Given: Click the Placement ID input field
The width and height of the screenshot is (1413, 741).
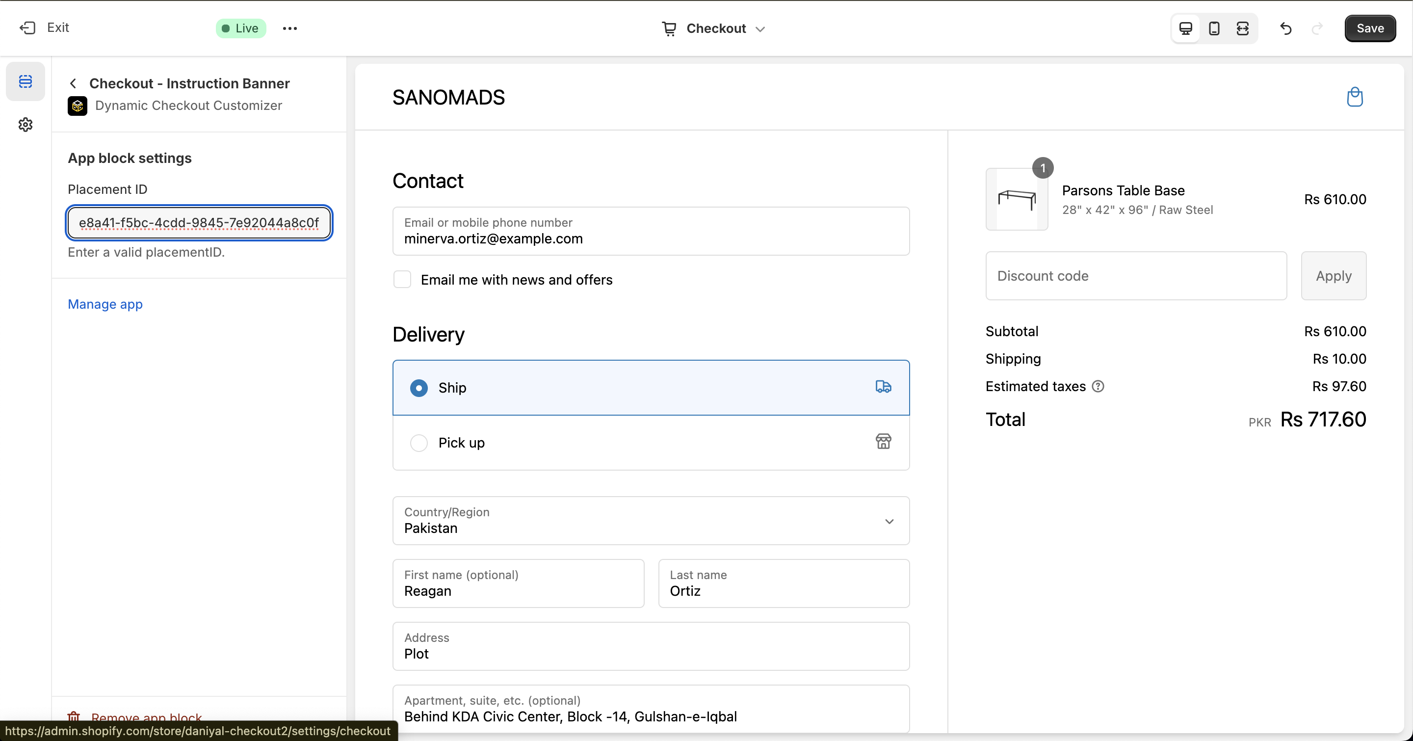Looking at the screenshot, I should pos(199,223).
